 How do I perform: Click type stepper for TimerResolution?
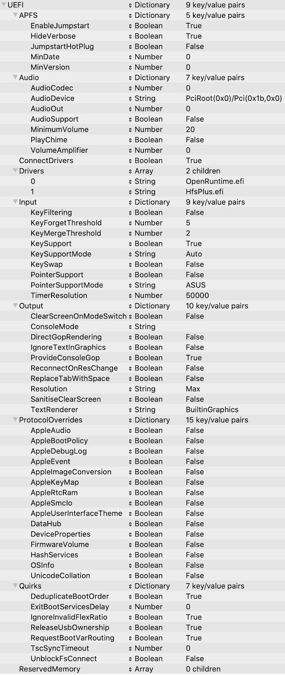(x=130, y=296)
